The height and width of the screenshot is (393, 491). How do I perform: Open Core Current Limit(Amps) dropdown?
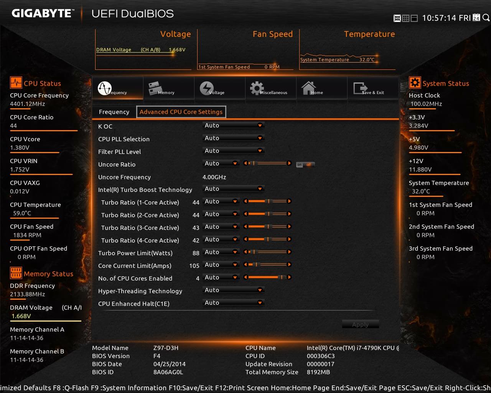click(x=221, y=265)
